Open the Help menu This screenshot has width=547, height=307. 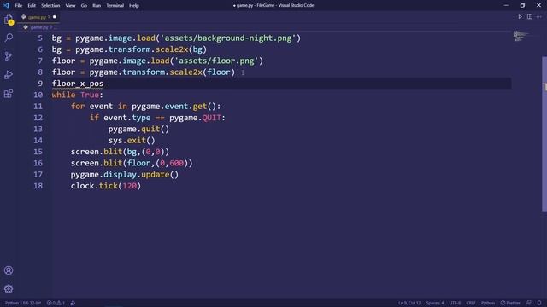coord(134,6)
